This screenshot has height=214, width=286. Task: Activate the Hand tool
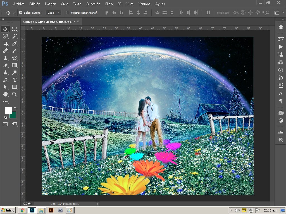pos(5,94)
